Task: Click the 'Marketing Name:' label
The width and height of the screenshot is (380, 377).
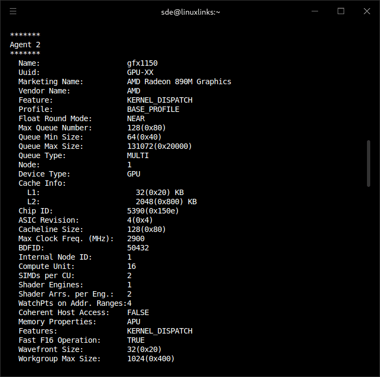Action: coord(51,81)
